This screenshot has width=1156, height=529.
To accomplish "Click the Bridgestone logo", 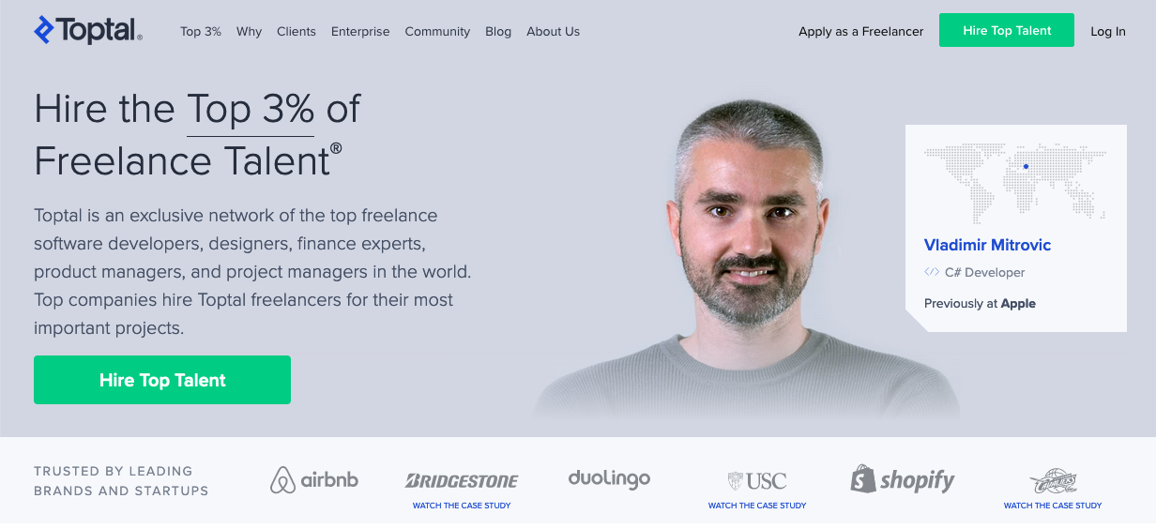I will (462, 481).
